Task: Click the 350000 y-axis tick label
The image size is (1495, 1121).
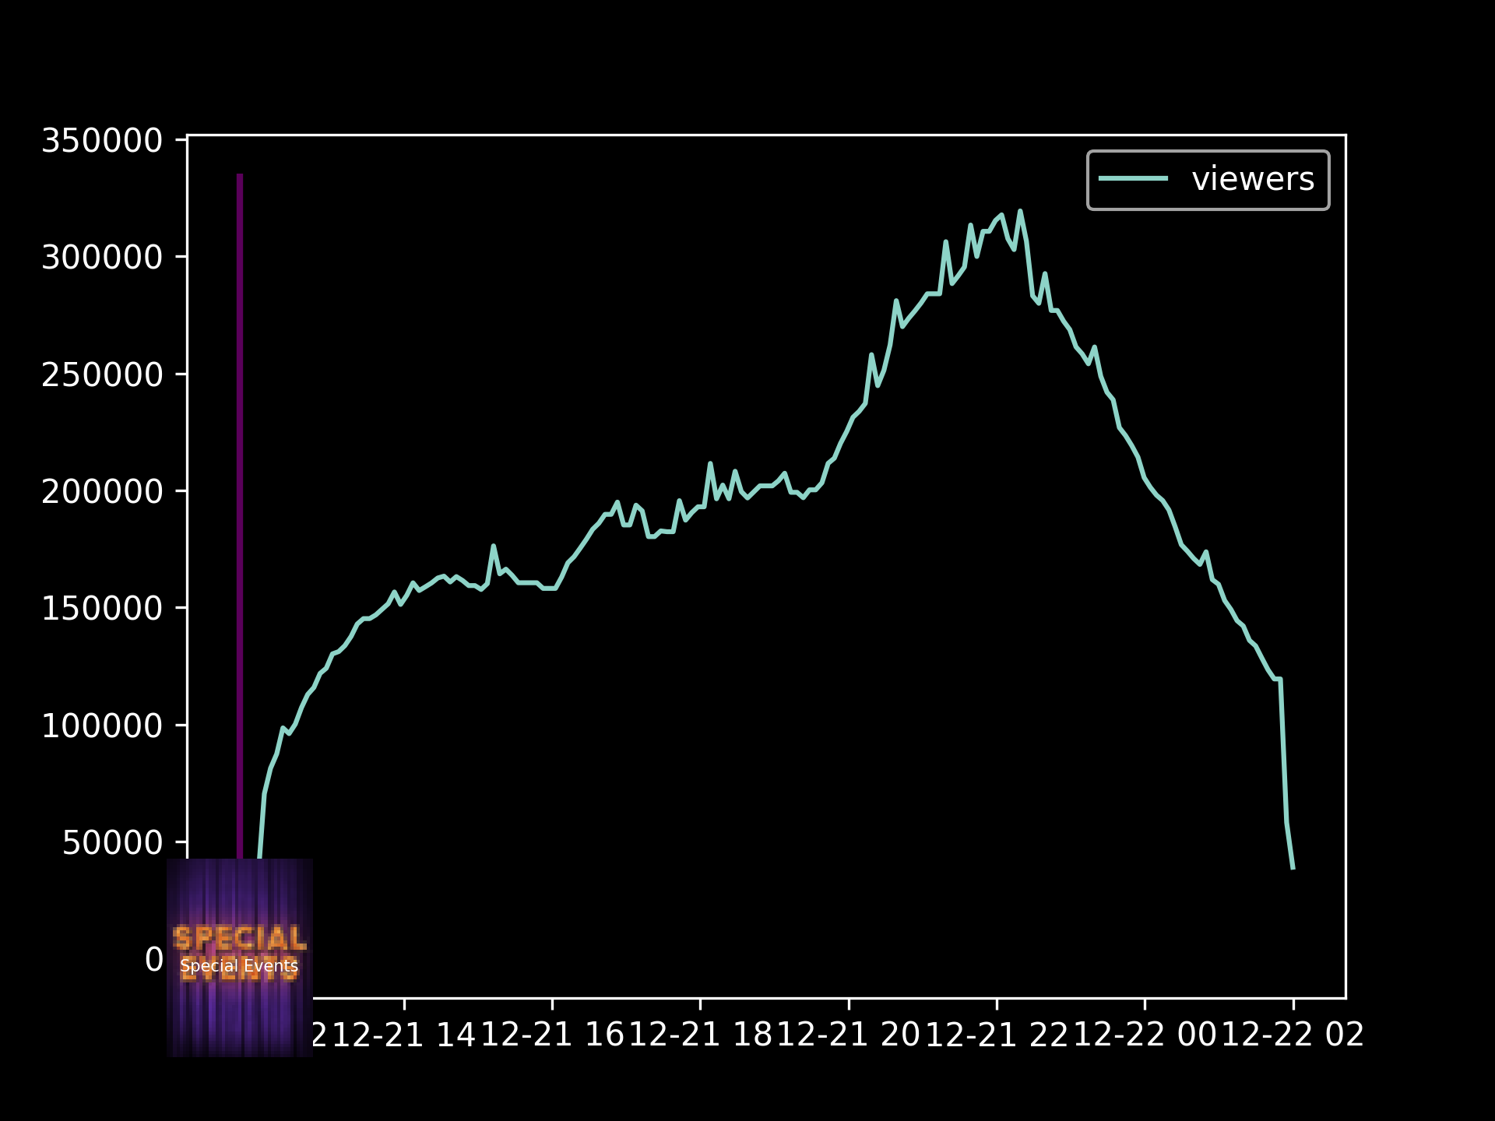Action: (x=102, y=141)
